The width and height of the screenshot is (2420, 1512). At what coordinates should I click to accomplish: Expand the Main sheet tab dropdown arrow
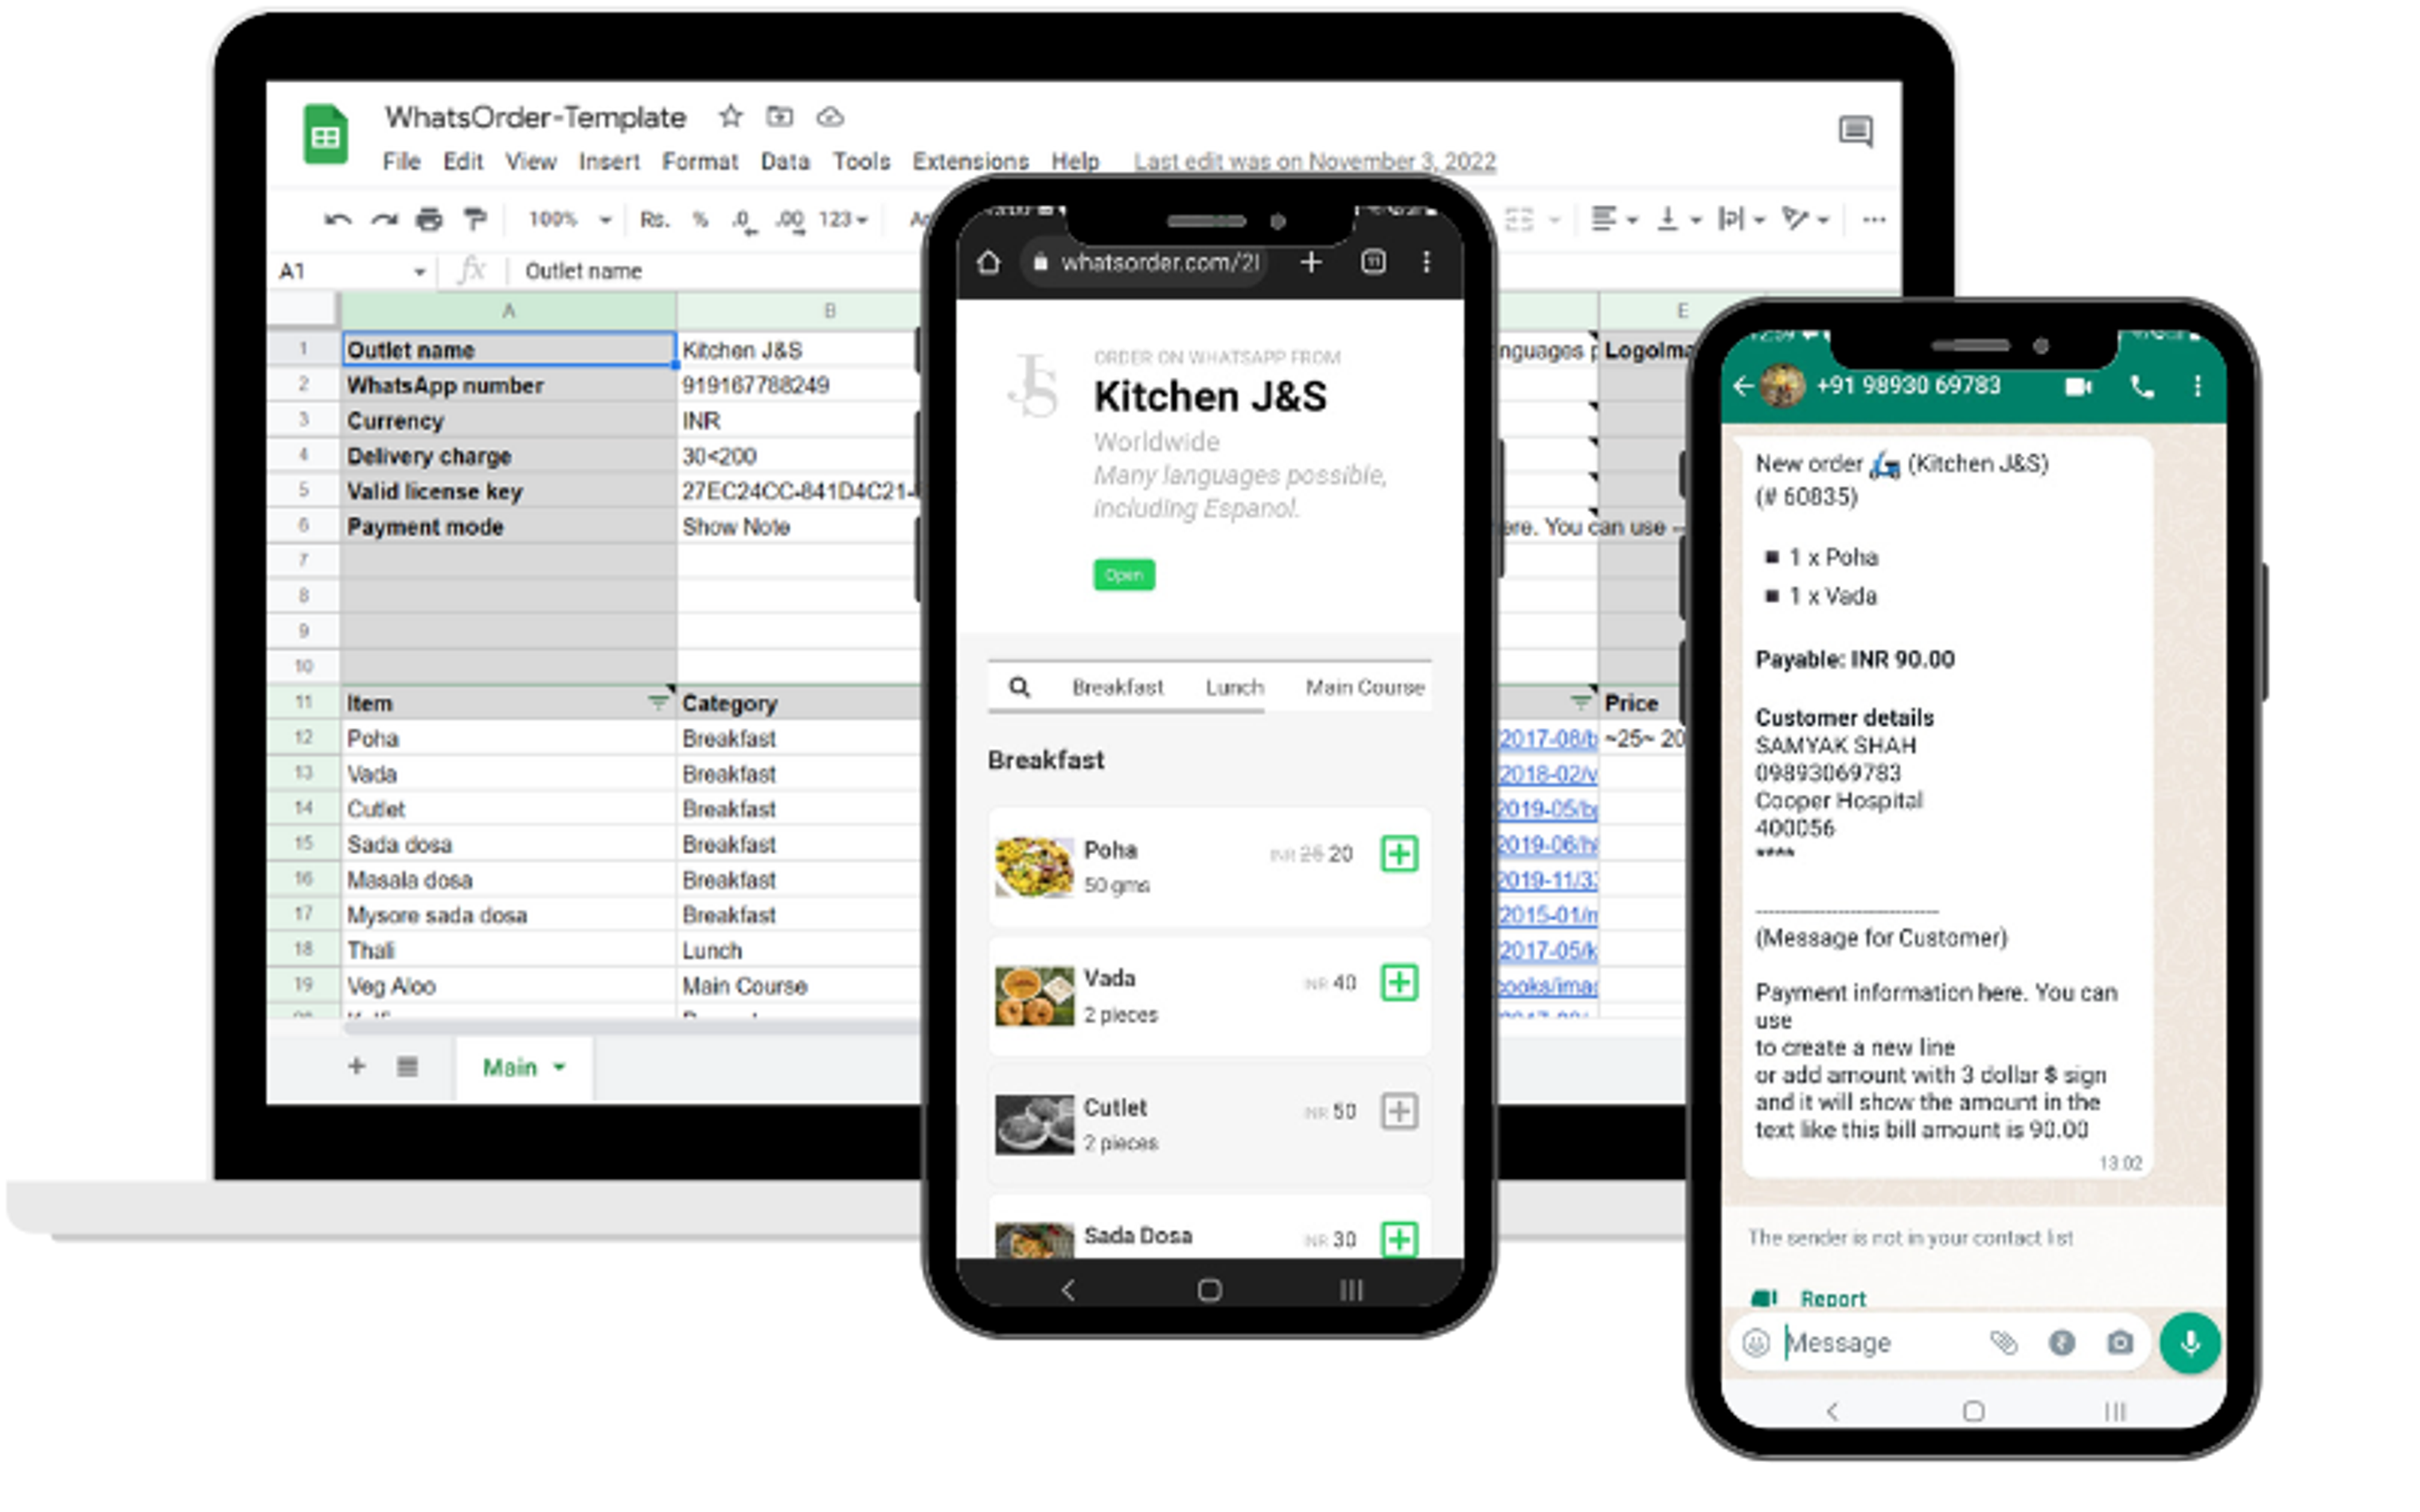559,1067
